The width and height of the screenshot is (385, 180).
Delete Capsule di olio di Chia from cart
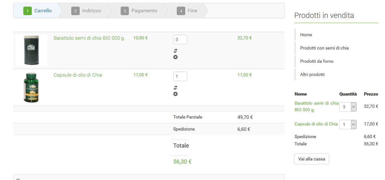(x=175, y=94)
